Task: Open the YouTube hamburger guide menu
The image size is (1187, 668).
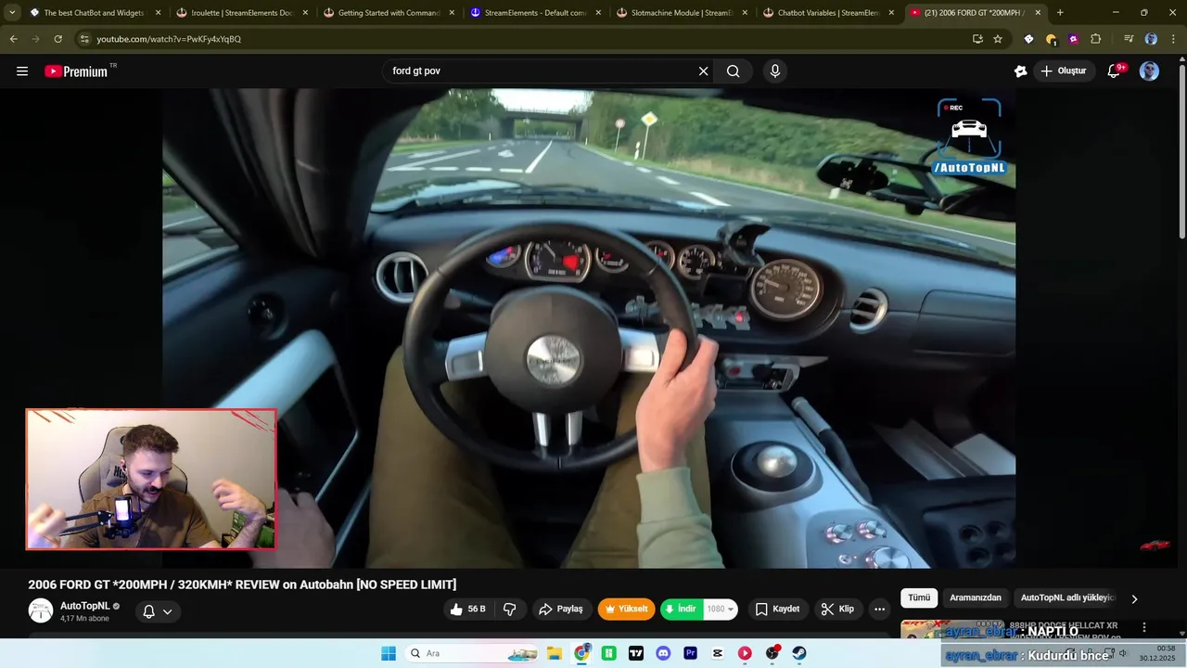Action: click(22, 71)
